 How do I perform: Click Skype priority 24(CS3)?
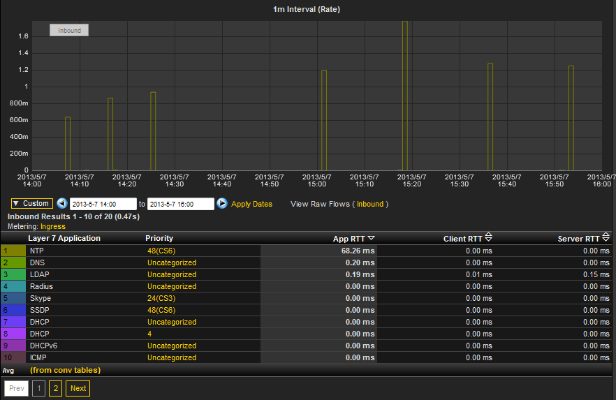[161, 298]
